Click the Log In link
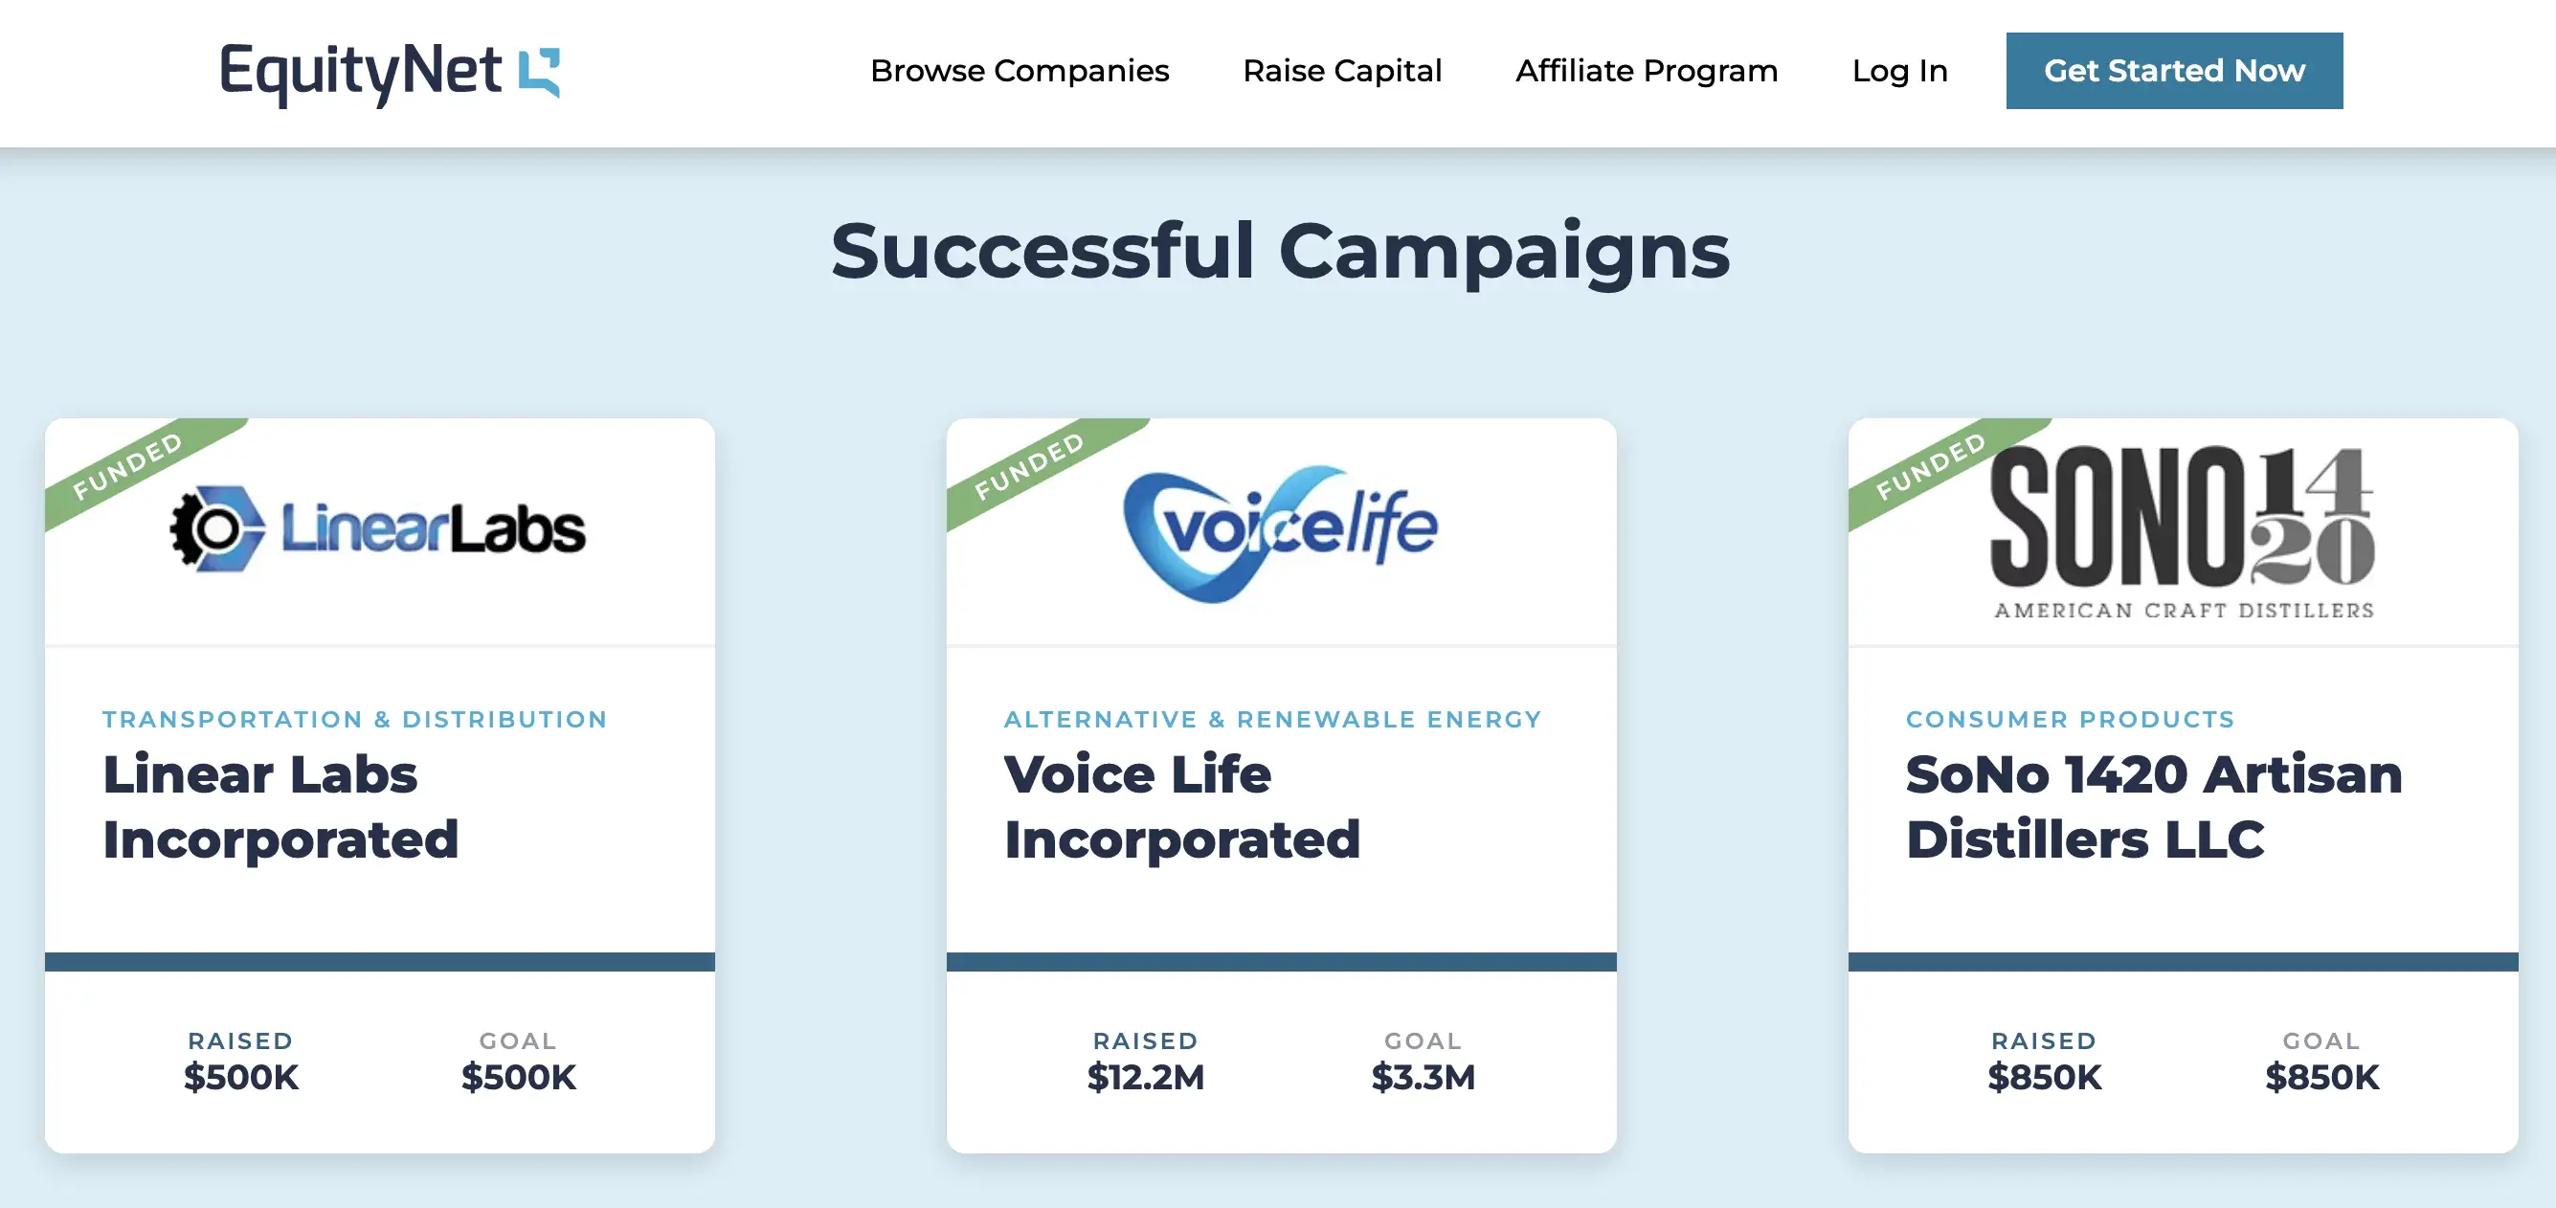The height and width of the screenshot is (1208, 2556). click(1899, 71)
